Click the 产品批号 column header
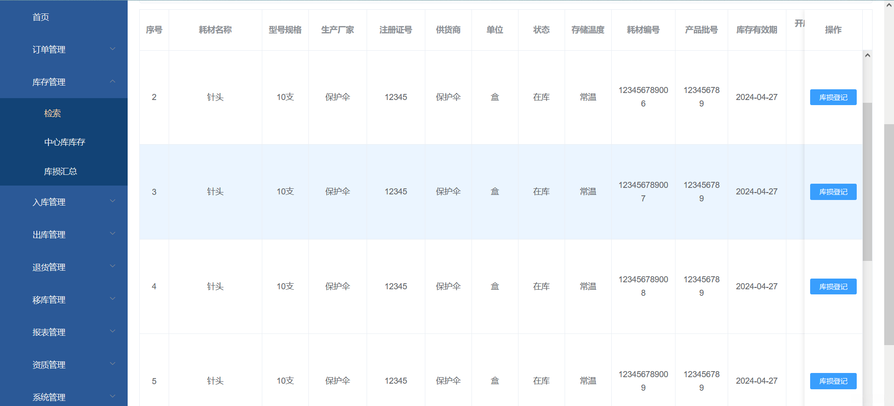Image resolution: width=894 pixels, height=406 pixels. [702, 30]
